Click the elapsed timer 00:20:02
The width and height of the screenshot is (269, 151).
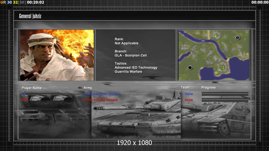click(35, 2)
